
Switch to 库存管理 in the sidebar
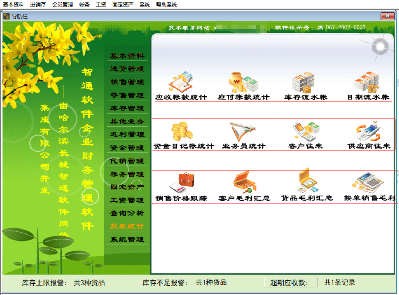coord(127,108)
